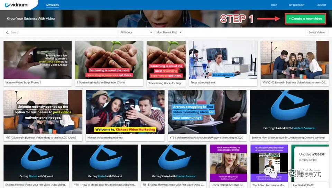Open YT2-3 video marketing ideas thumbnail
Viewport: 332px width, 188px height.
click(207, 112)
